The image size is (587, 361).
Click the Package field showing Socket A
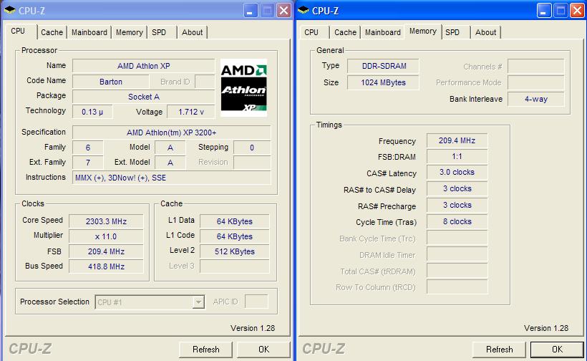coord(144,97)
